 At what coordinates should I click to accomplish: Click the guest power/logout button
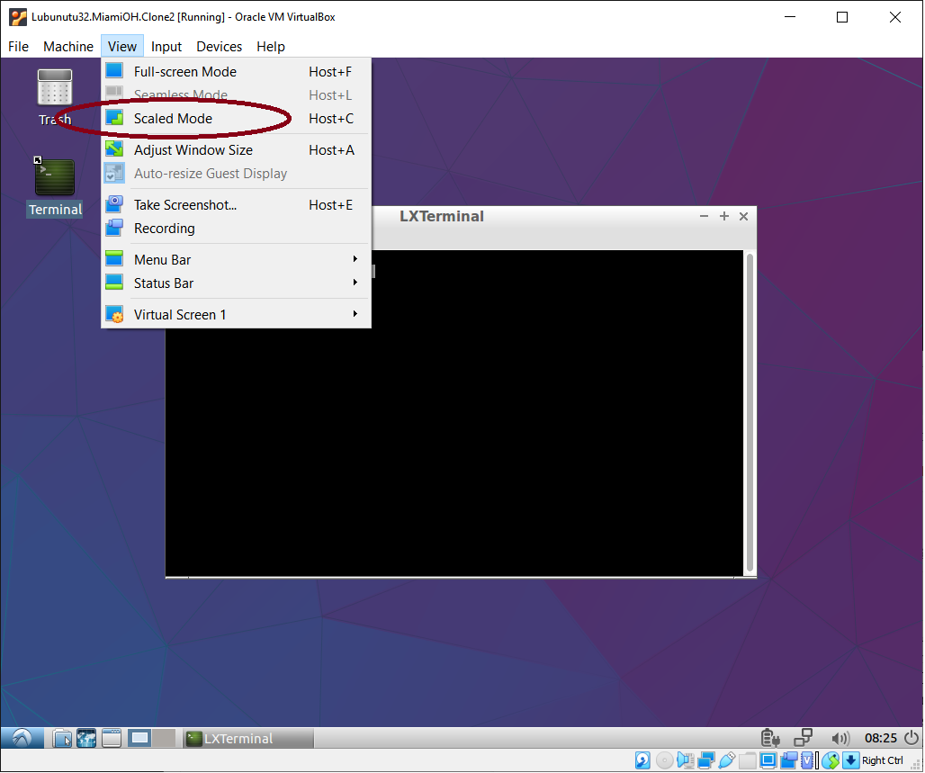(x=912, y=738)
